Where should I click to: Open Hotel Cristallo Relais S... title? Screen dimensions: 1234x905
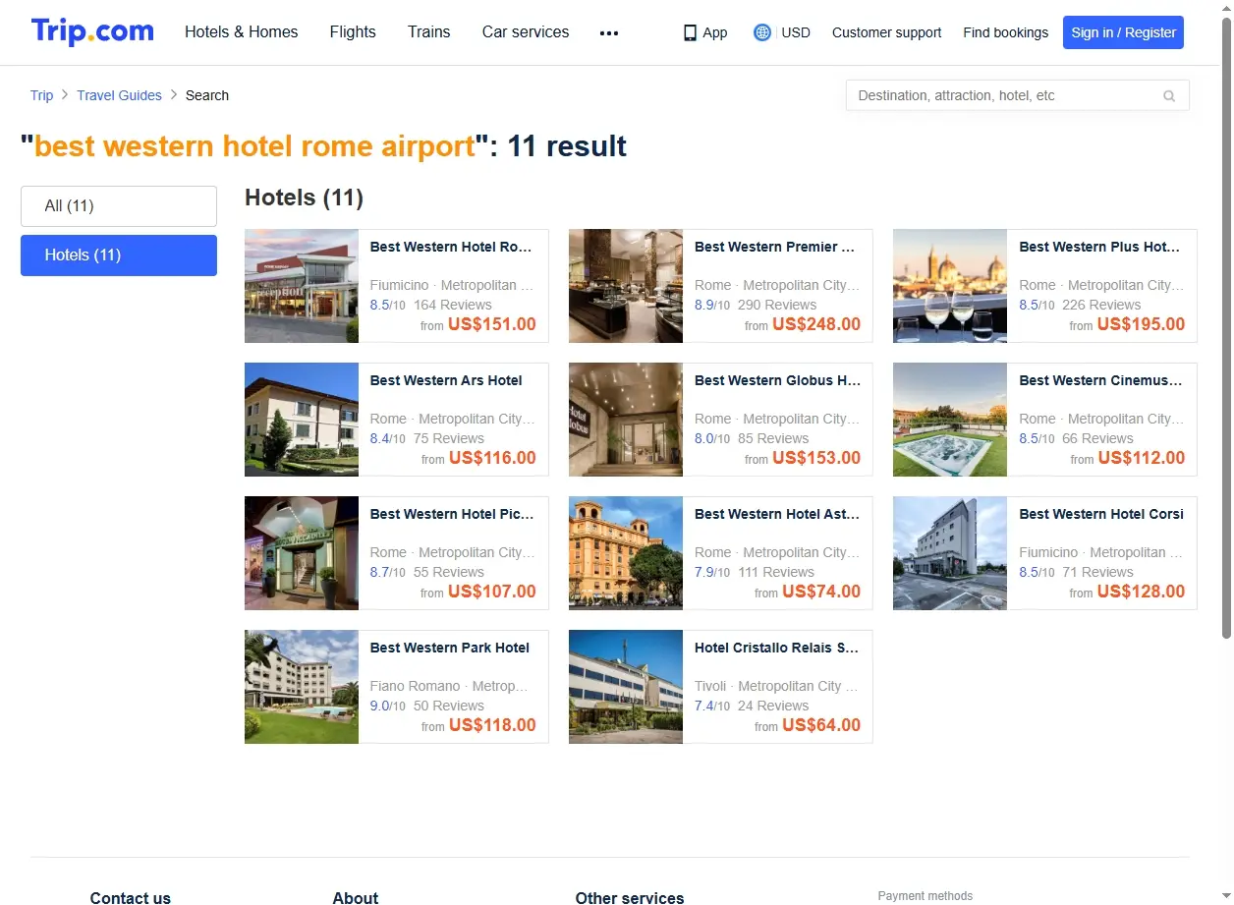[x=777, y=648]
